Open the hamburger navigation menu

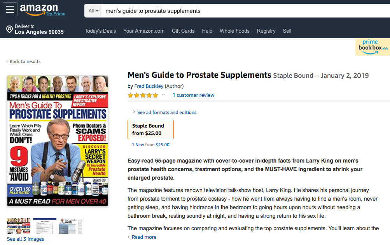pos(10,9)
